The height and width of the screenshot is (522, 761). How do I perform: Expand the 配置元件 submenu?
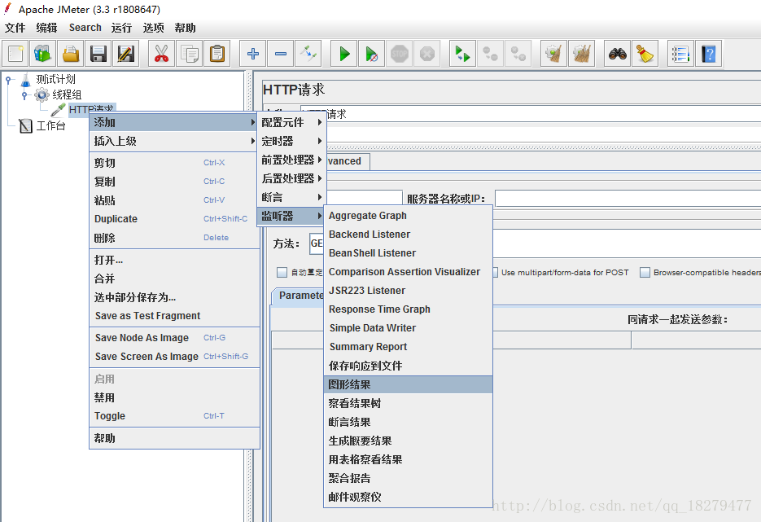click(291, 122)
